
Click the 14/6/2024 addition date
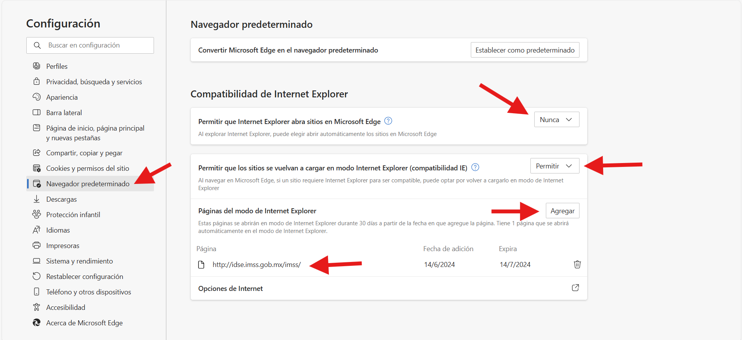point(439,265)
